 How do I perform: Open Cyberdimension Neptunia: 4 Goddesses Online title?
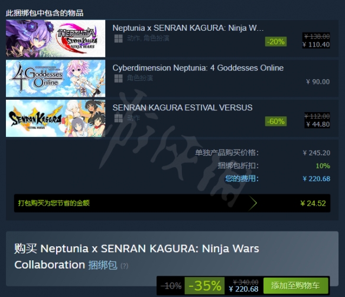(198, 68)
